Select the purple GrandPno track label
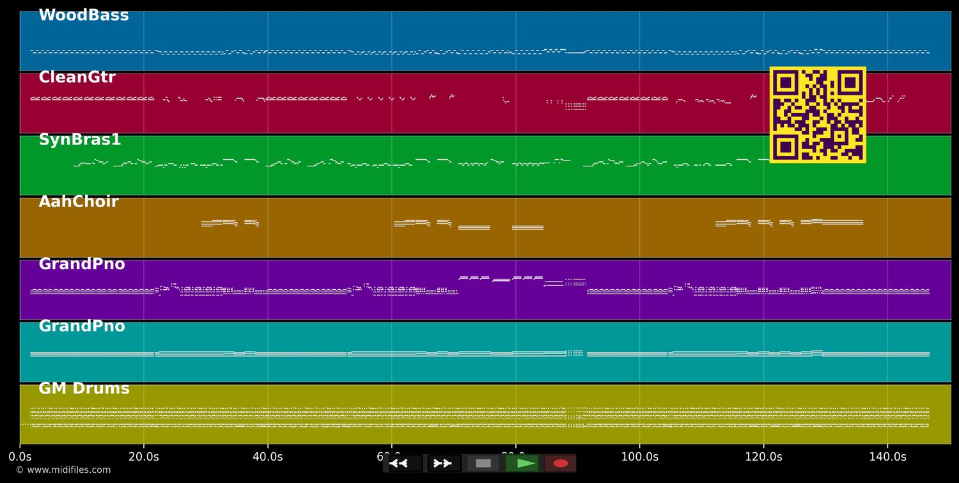 82,264
